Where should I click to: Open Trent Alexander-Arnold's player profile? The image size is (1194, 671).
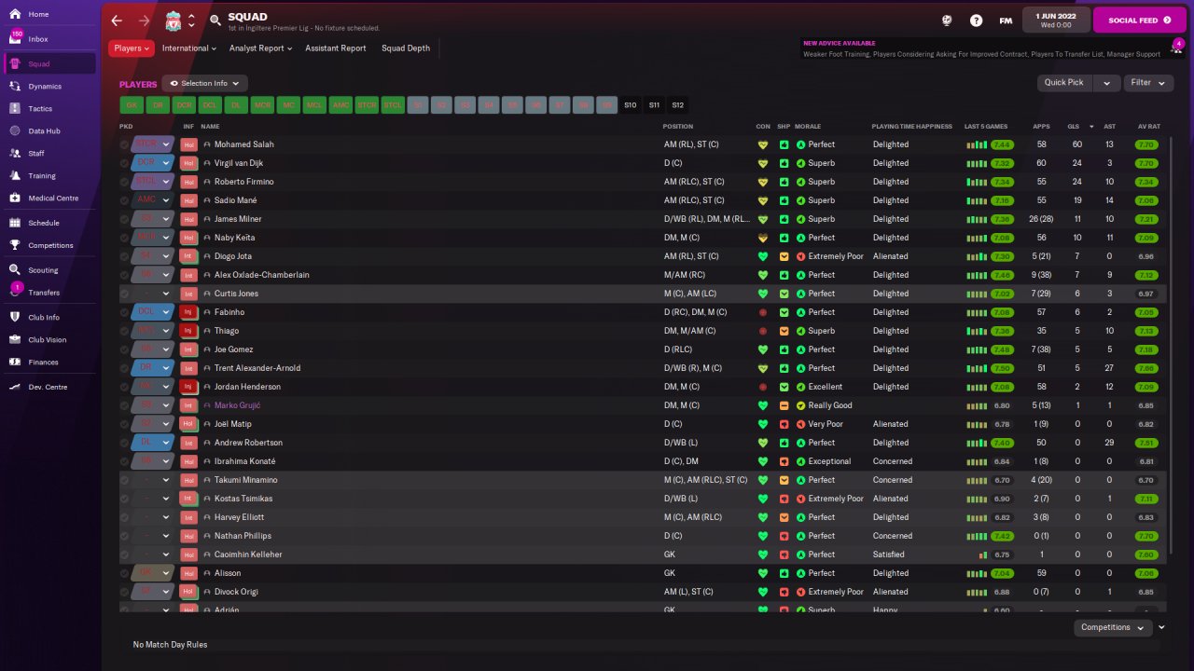tap(257, 368)
